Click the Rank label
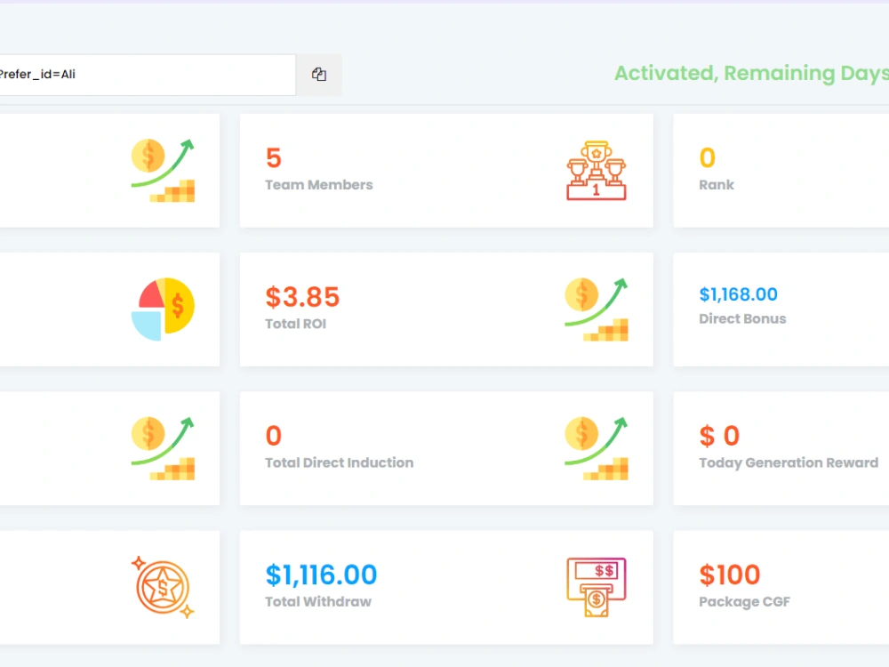The height and width of the screenshot is (667, 889). coord(716,185)
